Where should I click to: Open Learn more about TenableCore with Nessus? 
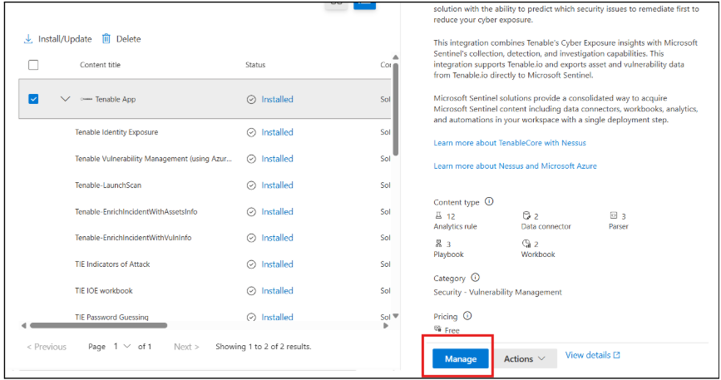[x=509, y=143]
